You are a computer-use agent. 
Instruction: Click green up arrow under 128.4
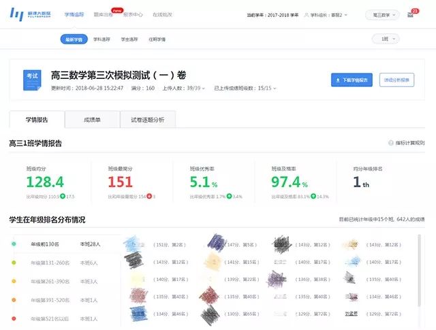63,196
